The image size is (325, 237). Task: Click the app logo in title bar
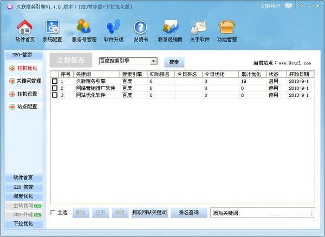click(x=10, y=6)
